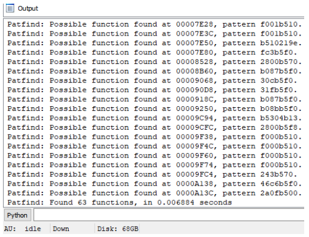Select the Output panel title
Screen dimensions: 309x237
pos(28,8)
